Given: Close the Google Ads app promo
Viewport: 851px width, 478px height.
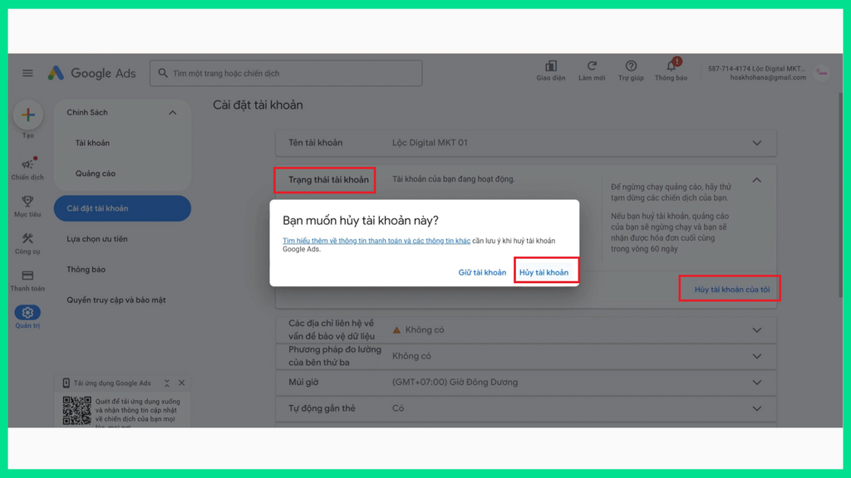Looking at the screenshot, I should (182, 383).
